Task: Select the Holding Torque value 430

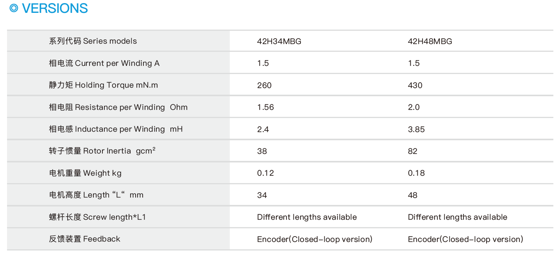Action: click(x=415, y=85)
